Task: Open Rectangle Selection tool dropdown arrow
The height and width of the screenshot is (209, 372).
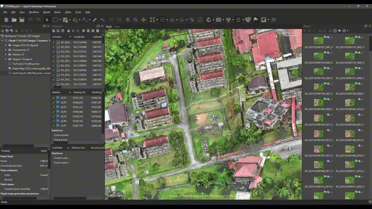Action: (x=60, y=20)
